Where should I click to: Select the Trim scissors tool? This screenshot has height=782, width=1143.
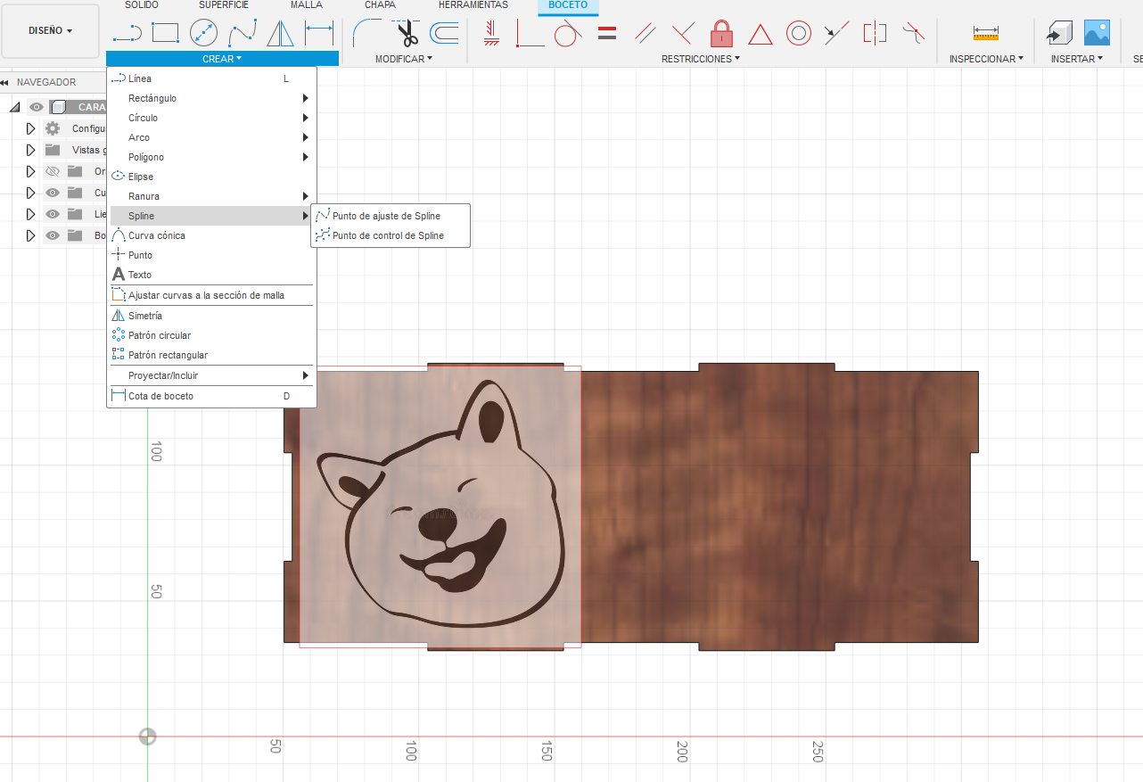pos(407,34)
